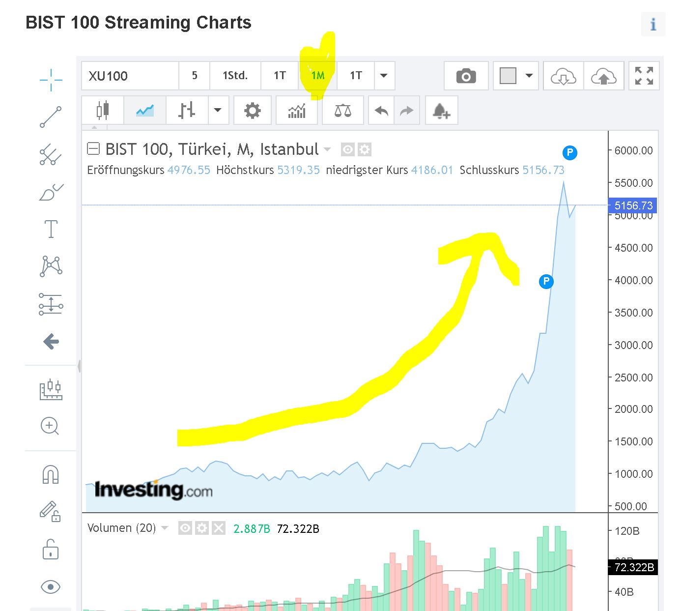Add an alert with the bell icon
Screen dimensions: 681x611
441,111
